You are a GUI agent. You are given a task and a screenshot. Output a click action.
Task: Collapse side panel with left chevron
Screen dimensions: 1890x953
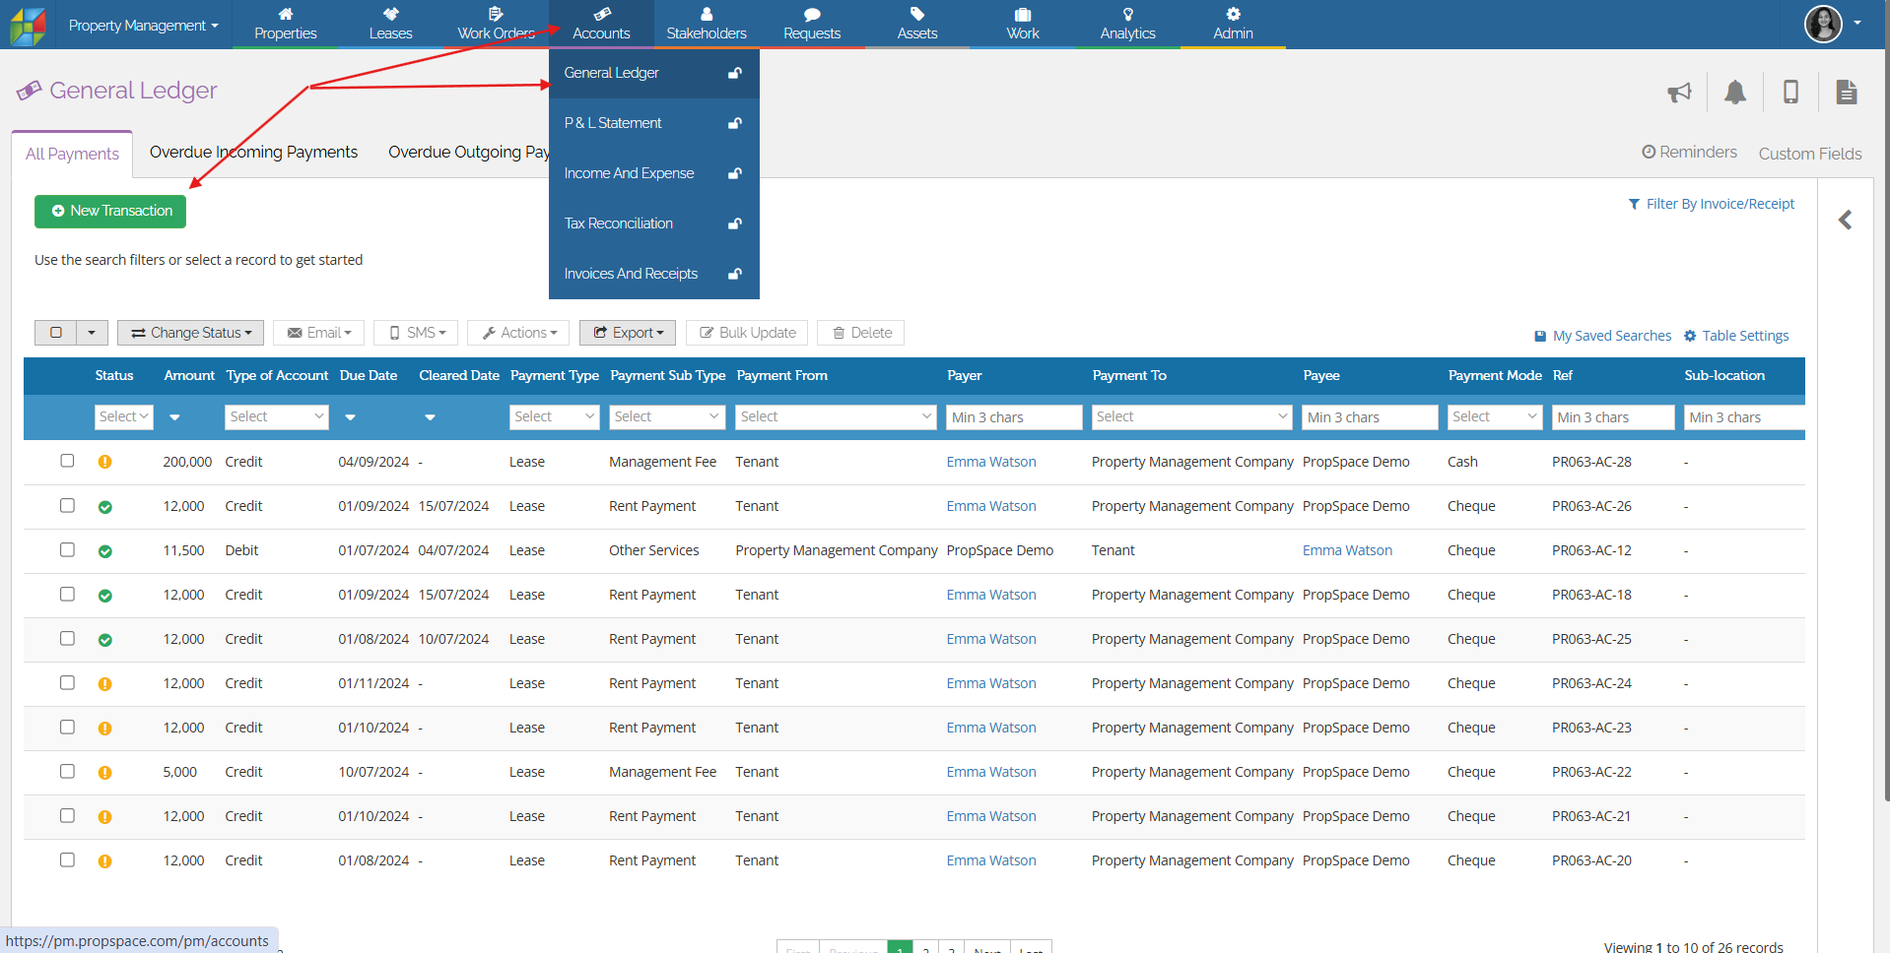coord(1846,220)
